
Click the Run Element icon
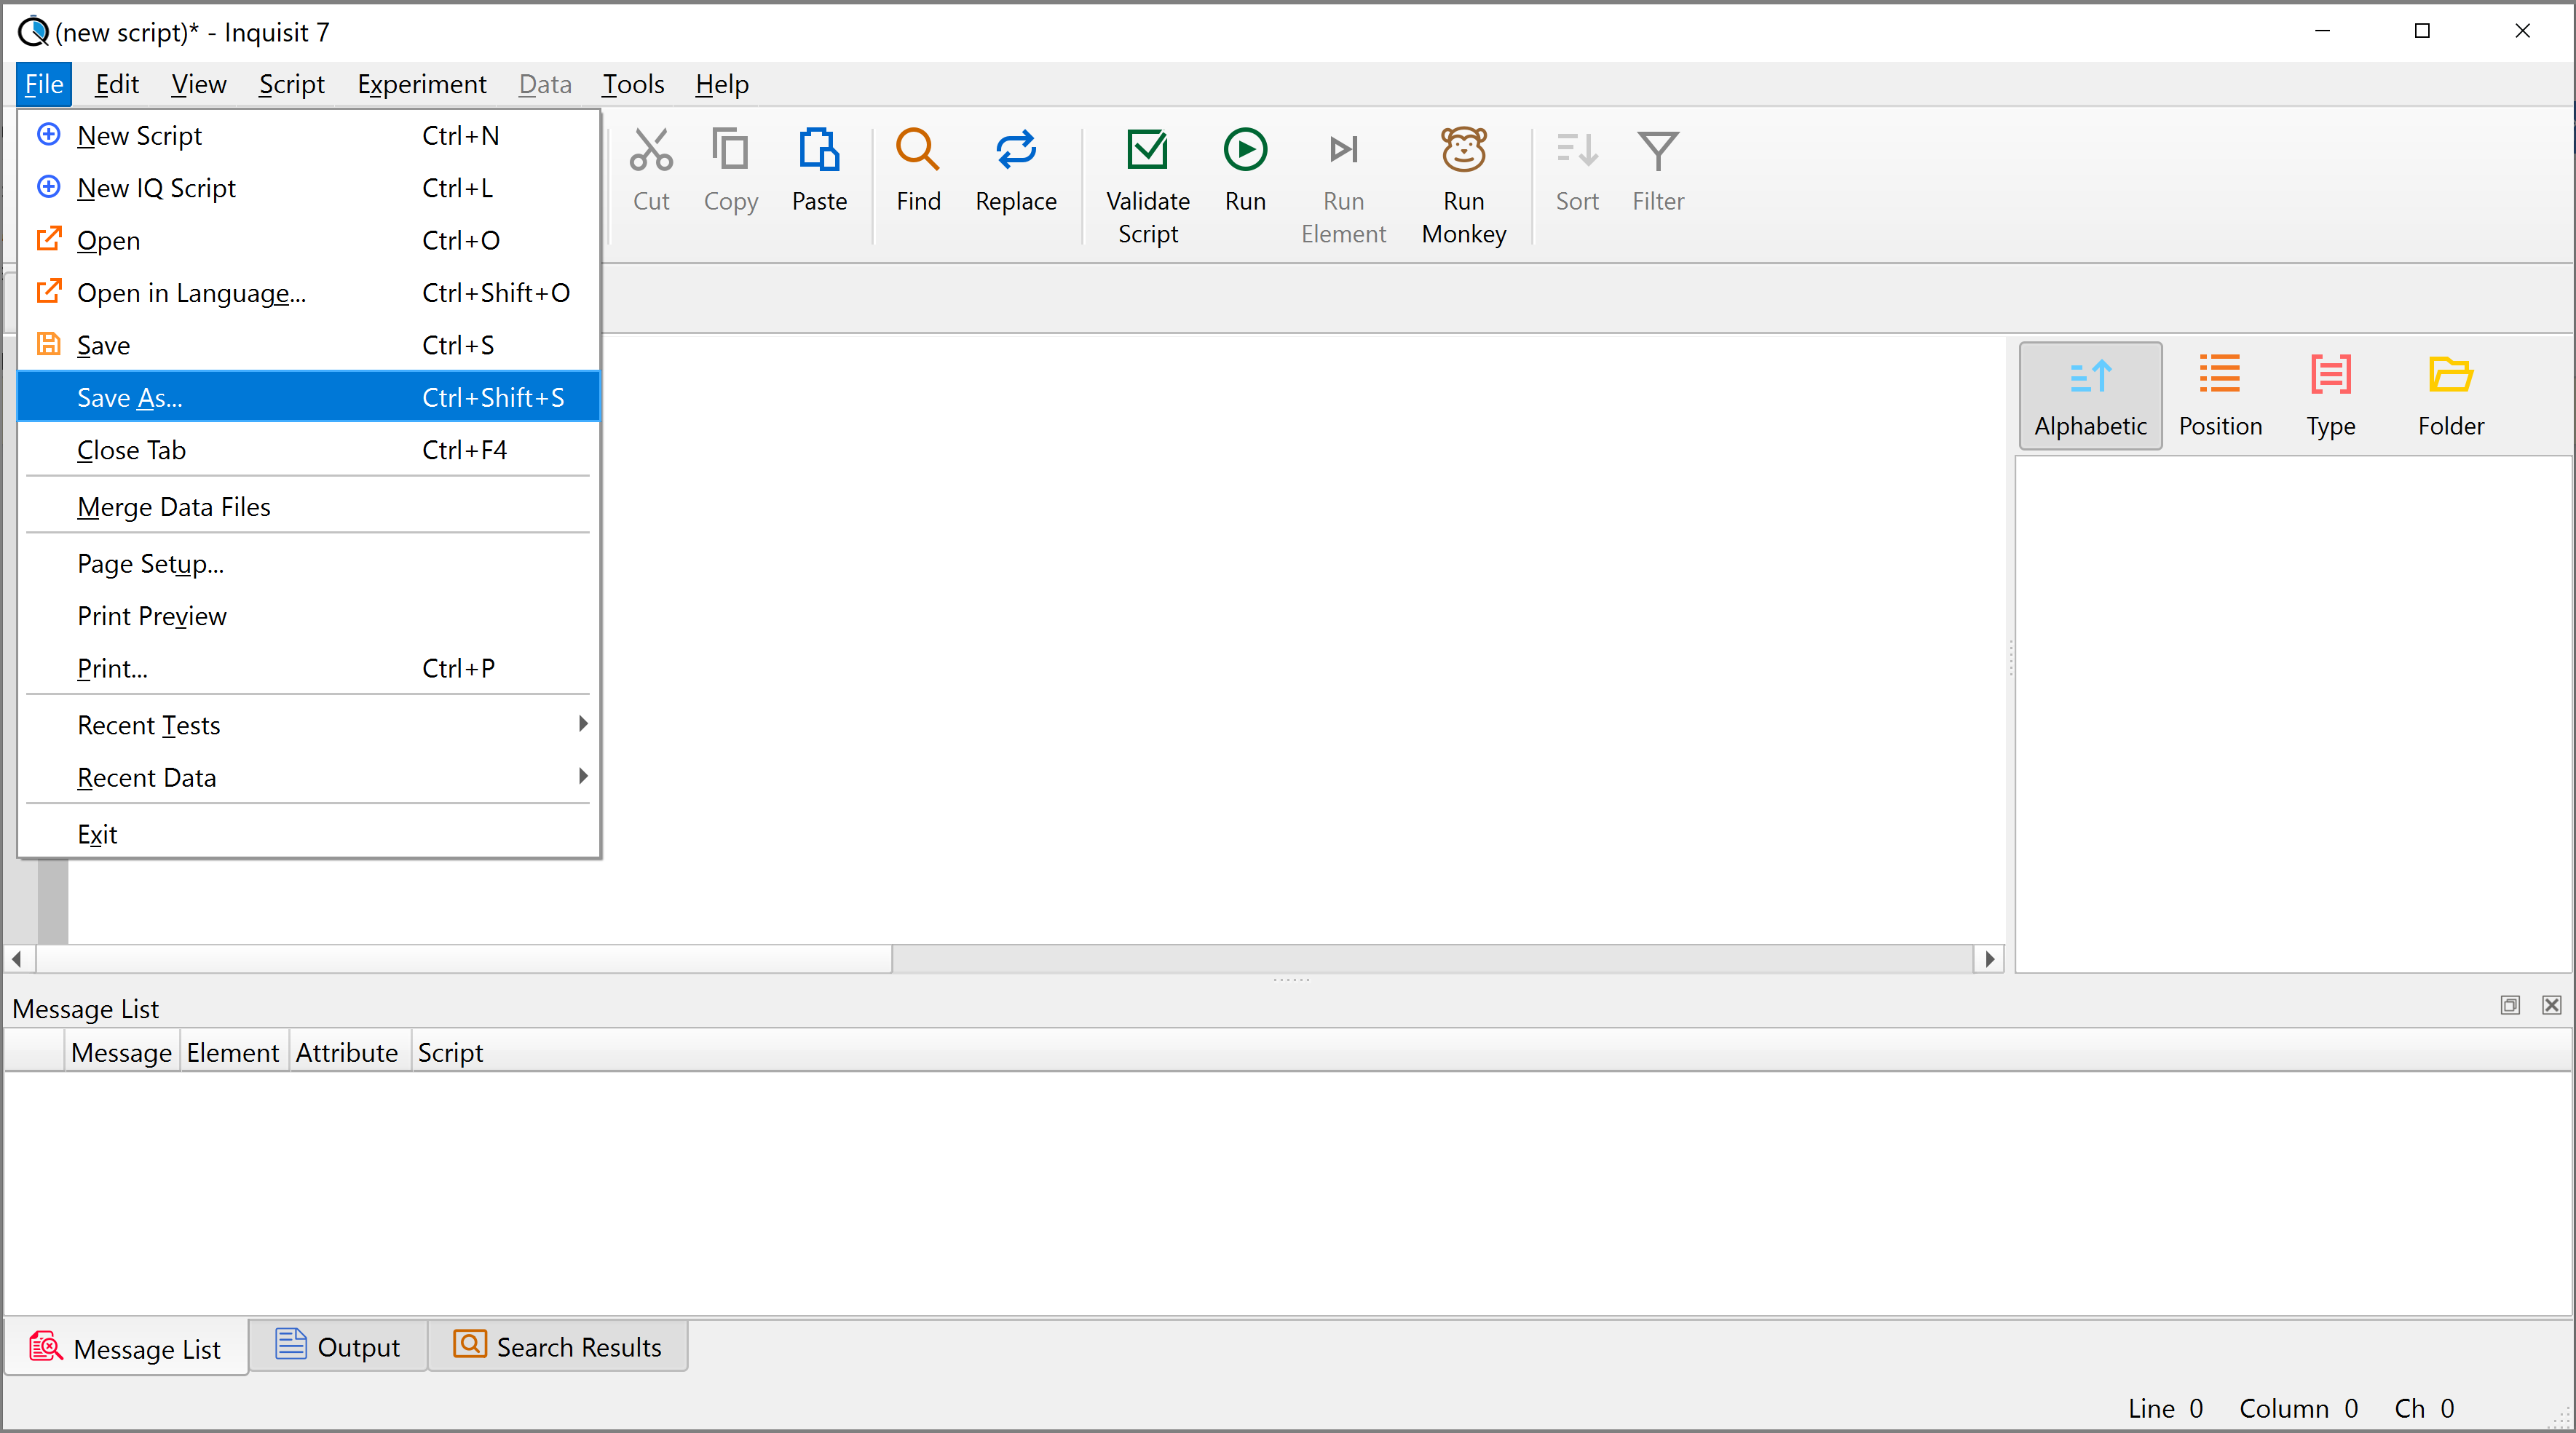1343,151
